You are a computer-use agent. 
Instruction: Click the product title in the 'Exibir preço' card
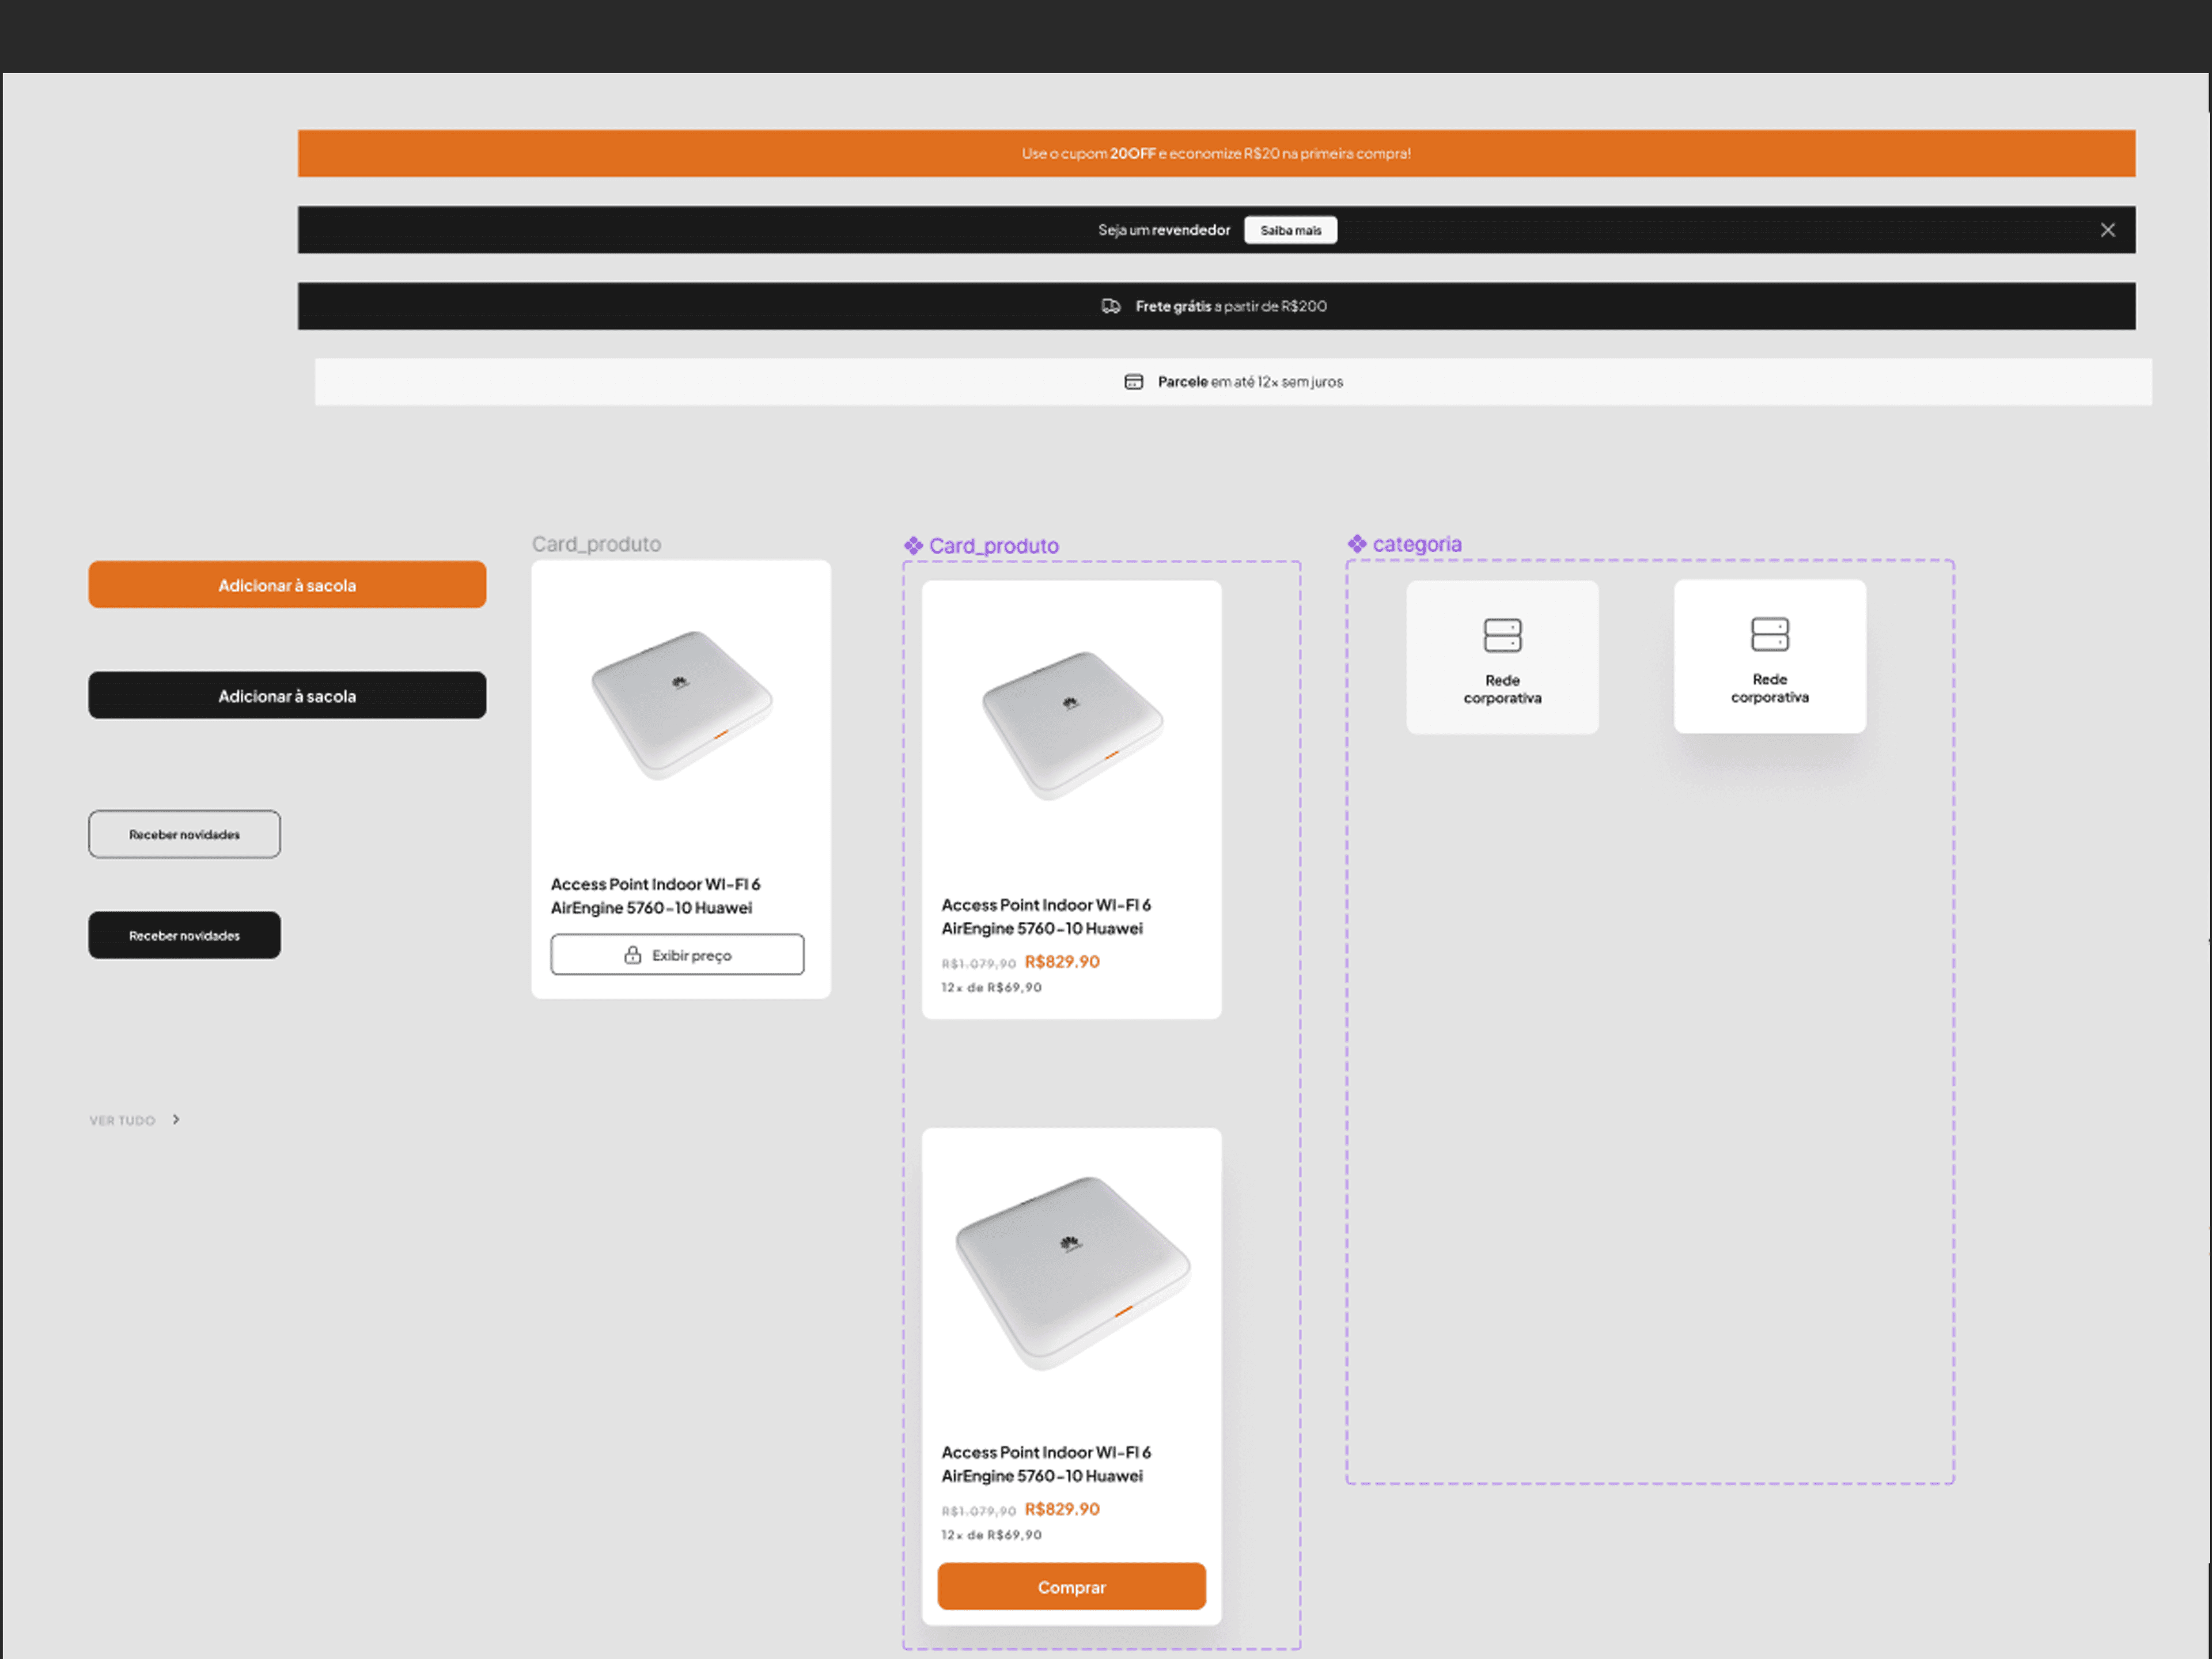click(x=656, y=896)
